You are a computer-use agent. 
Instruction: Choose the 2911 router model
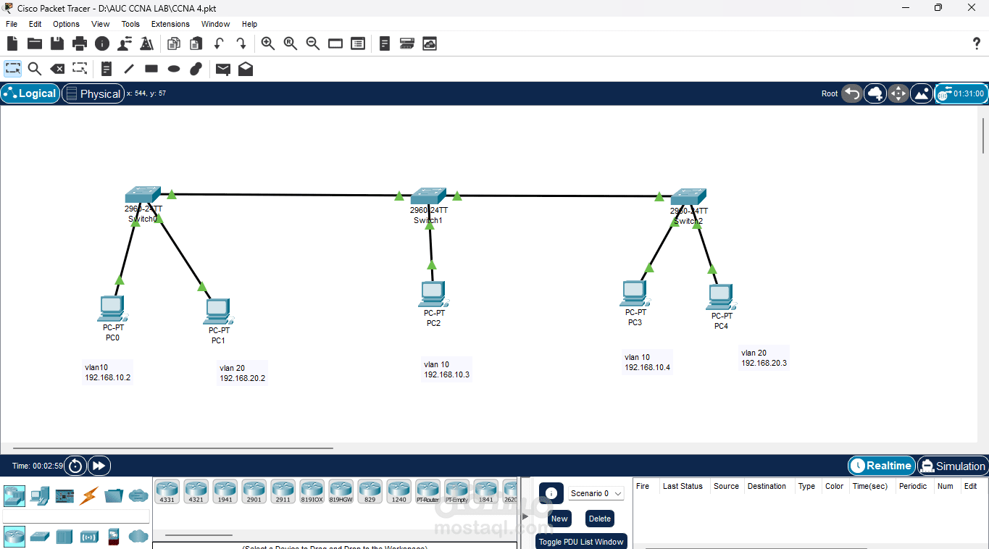pyautogui.click(x=283, y=493)
